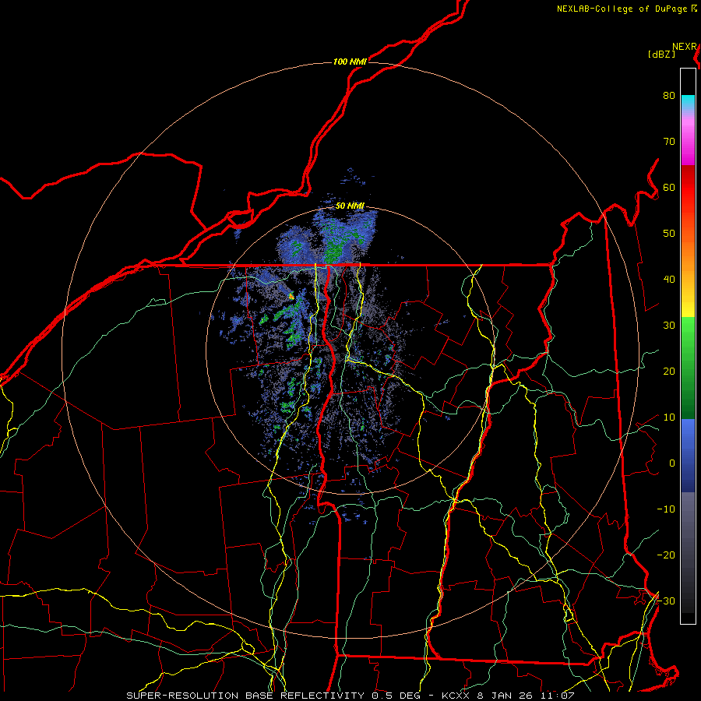The image size is (701, 701).
Task: Click the yellow-orange high reflectivity cell on radar
Action: [291, 295]
